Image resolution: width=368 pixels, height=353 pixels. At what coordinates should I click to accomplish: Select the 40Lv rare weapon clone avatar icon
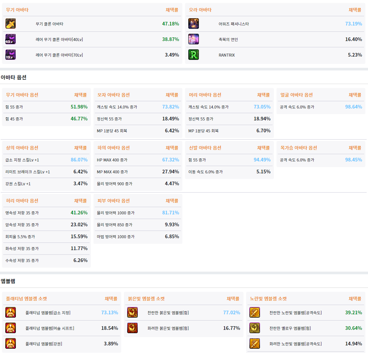point(11,39)
